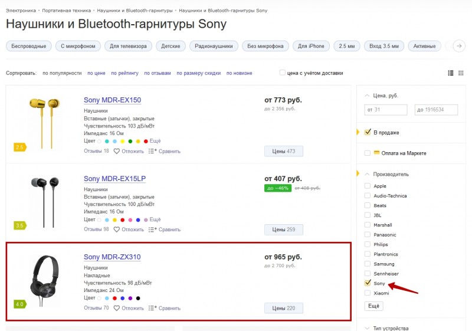Open the Sony MDR-ZX310 headphones image
The height and width of the screenshot is (331, 472).
tap(45, 281)
